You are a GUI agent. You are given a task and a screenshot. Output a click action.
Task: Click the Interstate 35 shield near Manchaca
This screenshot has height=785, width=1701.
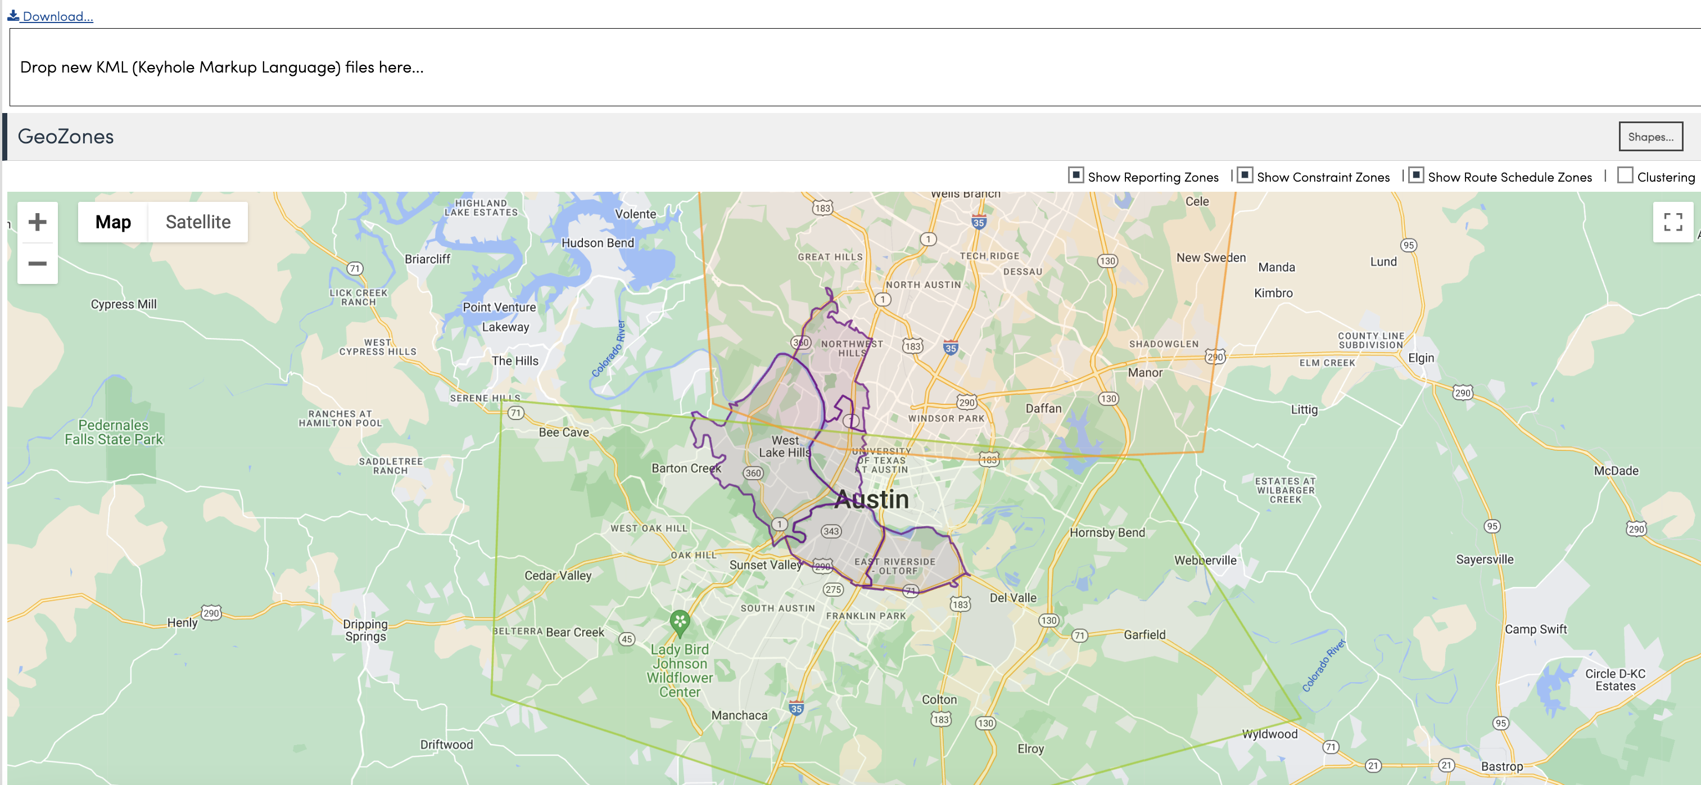pos(797,708)
